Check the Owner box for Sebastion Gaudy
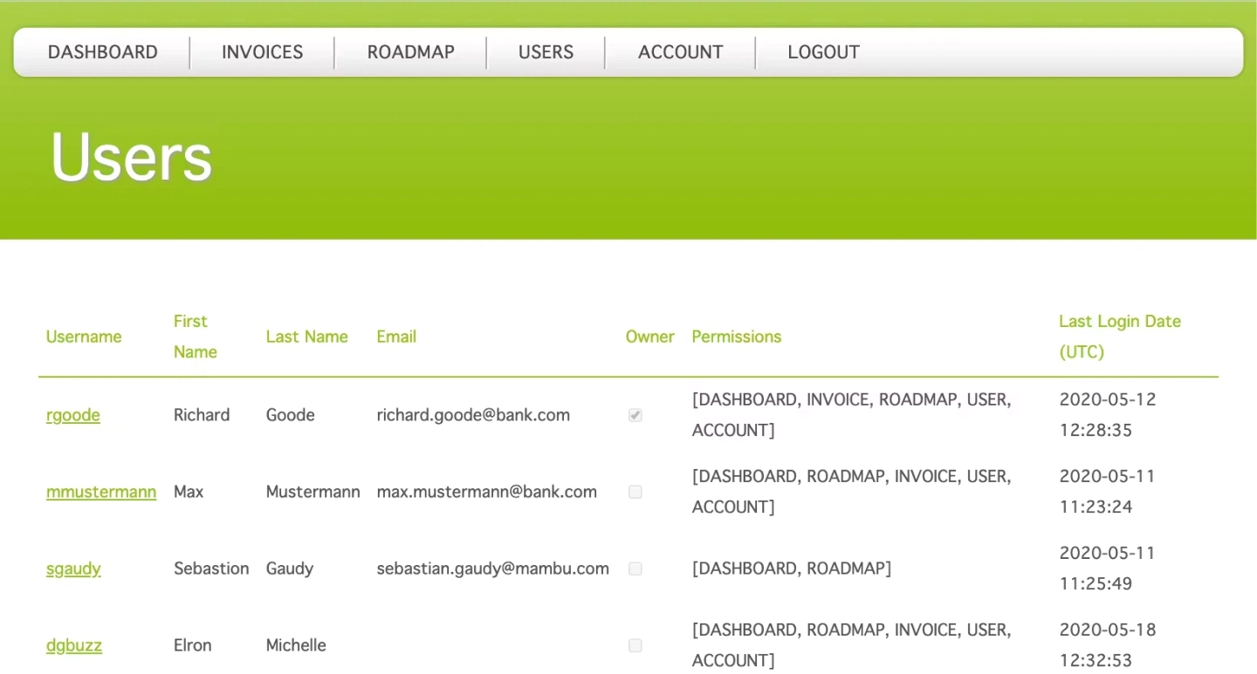This screenshot has height=674, width=1257. coord(635,568)
